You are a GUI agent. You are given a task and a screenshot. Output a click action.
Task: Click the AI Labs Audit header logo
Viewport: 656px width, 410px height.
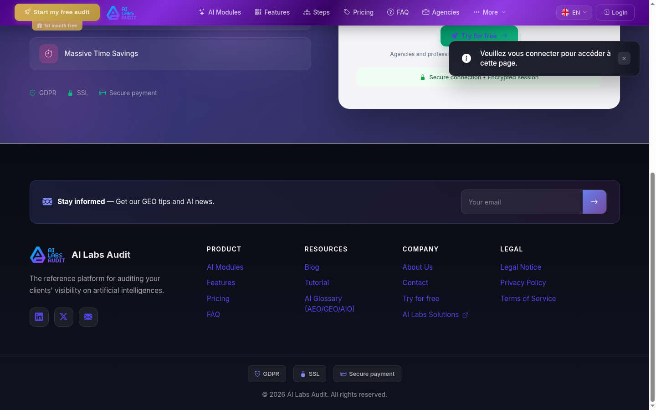[x=121, y=13]
